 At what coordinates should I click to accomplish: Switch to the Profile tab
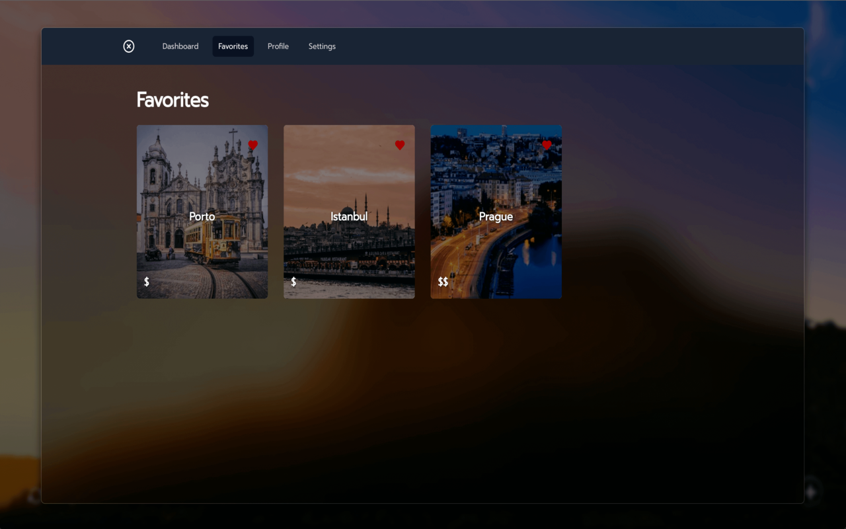(278, 46)
